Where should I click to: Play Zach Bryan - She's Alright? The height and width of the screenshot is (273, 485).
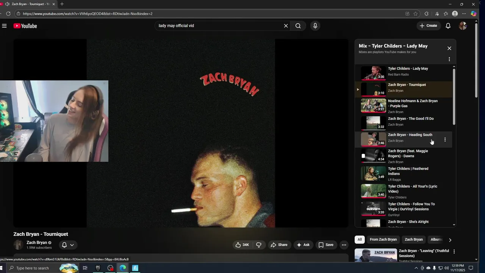[404, 223]
